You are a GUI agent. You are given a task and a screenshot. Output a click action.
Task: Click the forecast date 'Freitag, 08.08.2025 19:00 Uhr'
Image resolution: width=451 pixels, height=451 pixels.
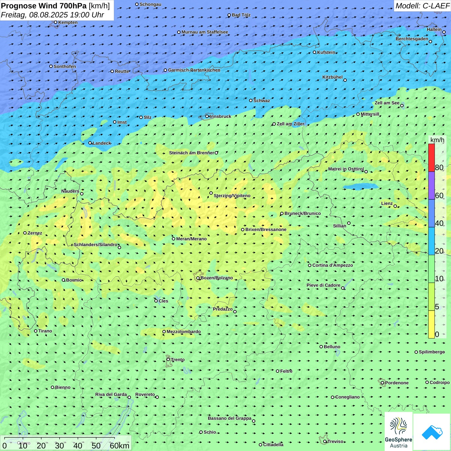click(52, 15)
